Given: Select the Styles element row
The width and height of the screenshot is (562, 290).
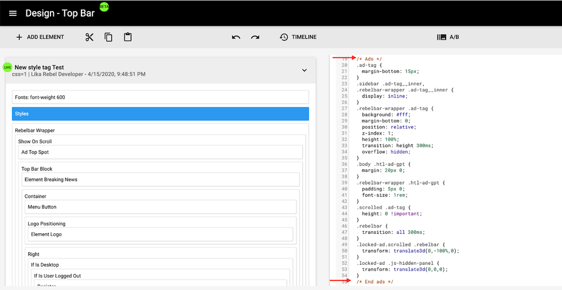Looking at the screenshot, I should (160, 113).
